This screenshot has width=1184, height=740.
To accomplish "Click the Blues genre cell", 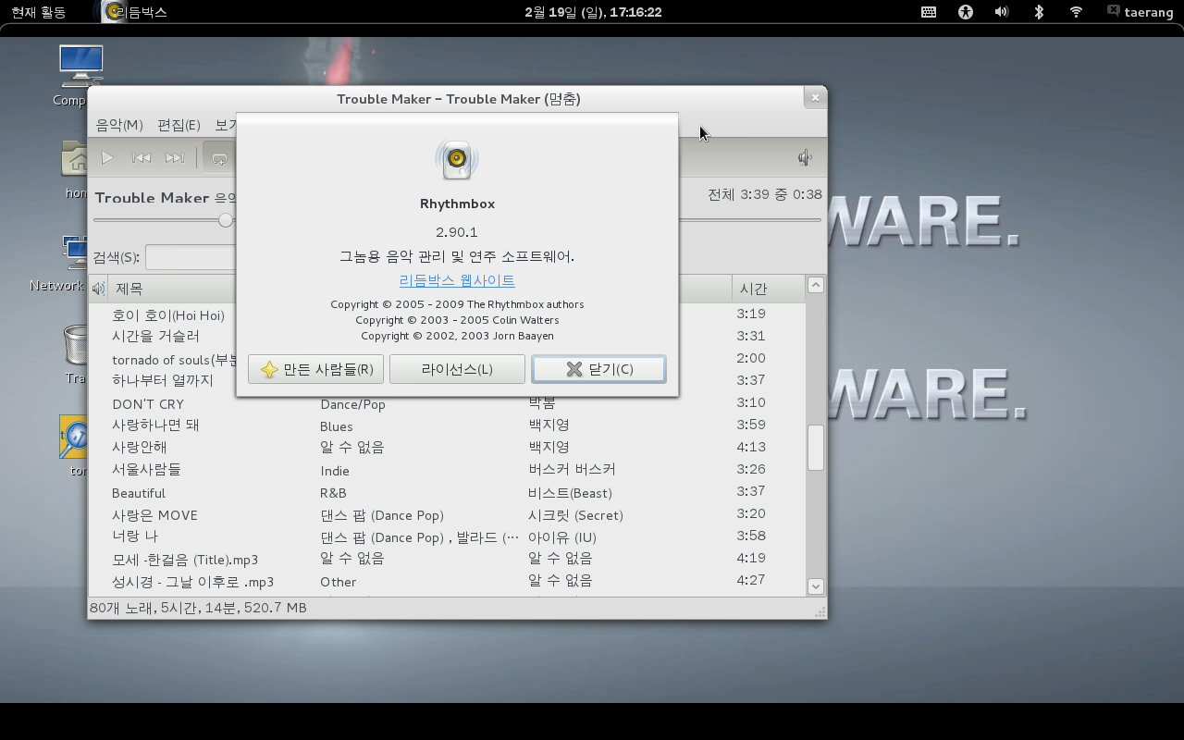I will (337, 426).
